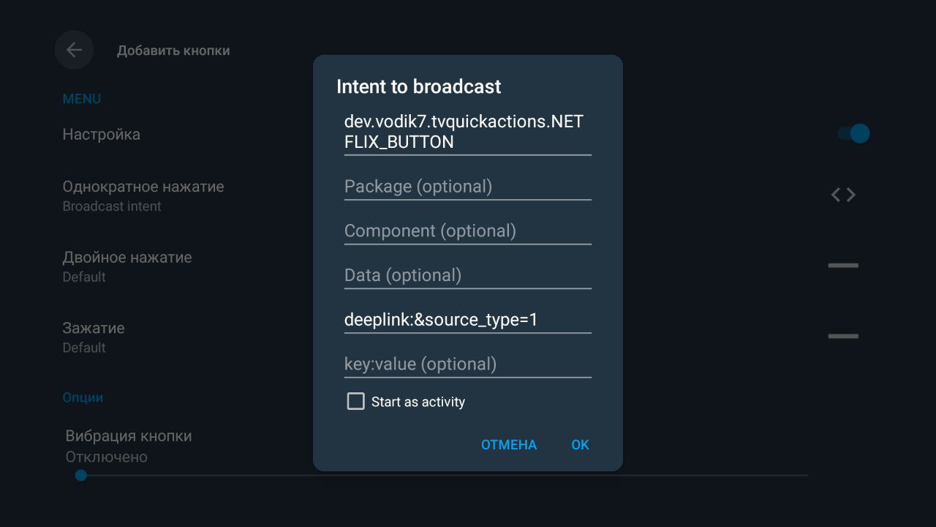Open the Зажатие setting
The width and height of the screenshot is (936, 527).
[x=94, y=337]
